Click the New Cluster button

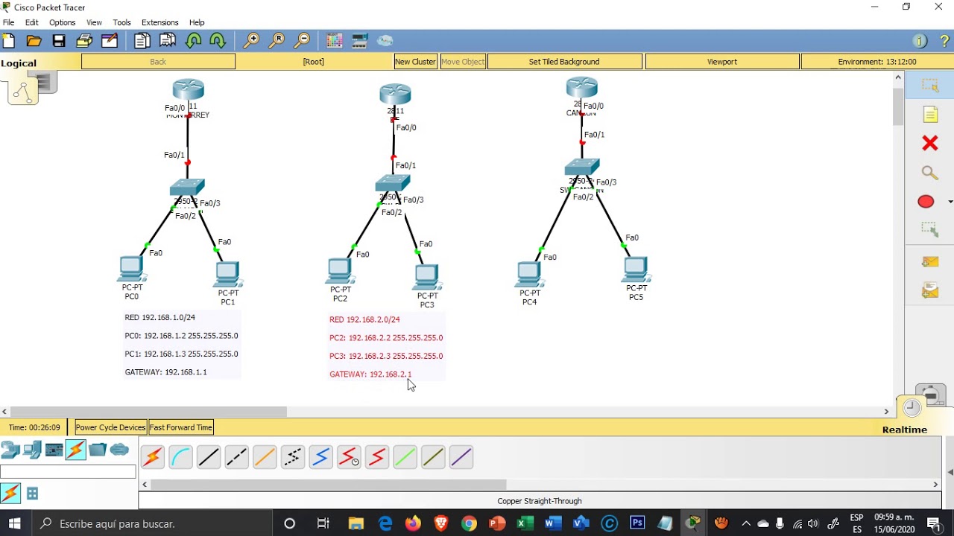(416, 62)
